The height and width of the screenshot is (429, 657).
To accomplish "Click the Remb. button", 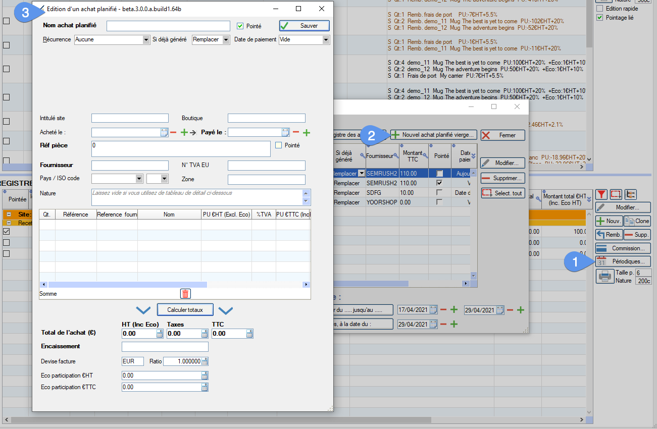I will (609, 235).
